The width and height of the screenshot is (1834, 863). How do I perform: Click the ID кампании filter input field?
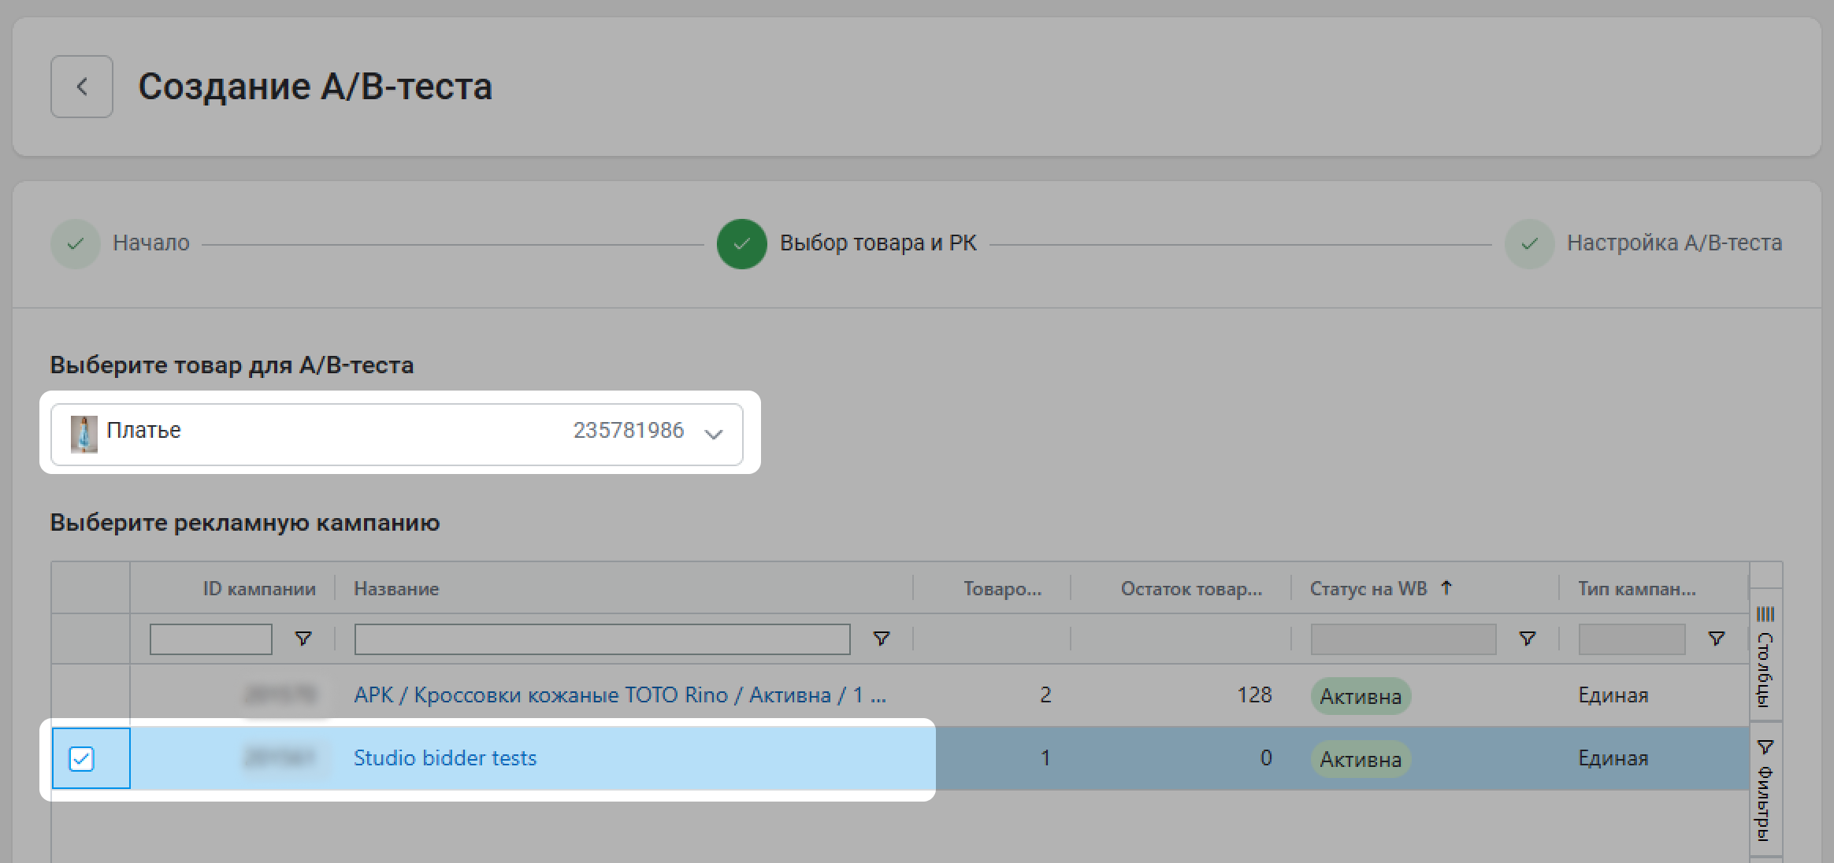click(210, 639)
